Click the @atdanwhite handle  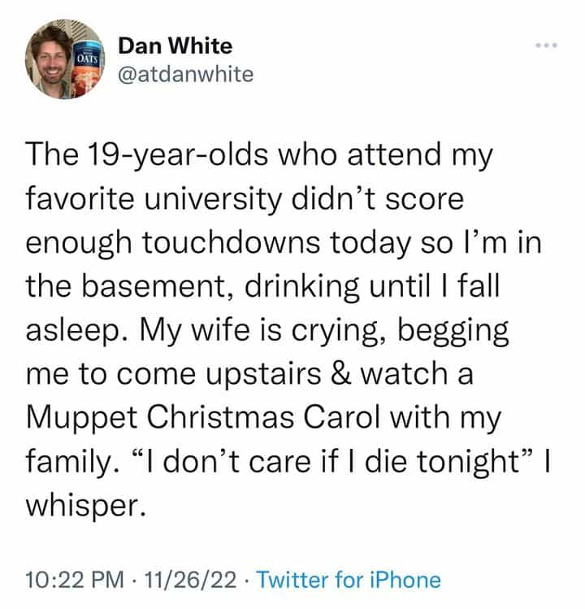tap(185, 76)
